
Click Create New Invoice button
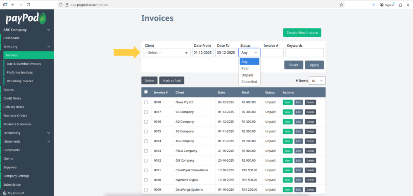tap(302, 32)
